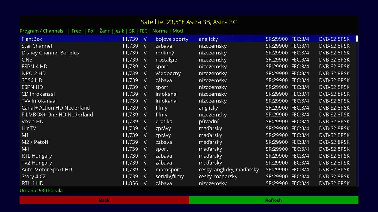Click the 'Program / Channels' column header
The image size is (378, 212).
(41, 31)
